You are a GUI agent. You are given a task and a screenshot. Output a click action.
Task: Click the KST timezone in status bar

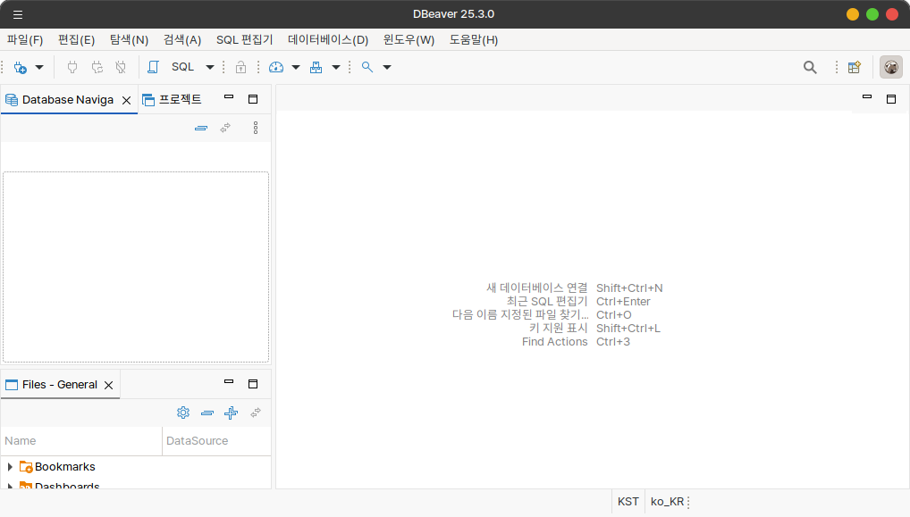point(628,502)
